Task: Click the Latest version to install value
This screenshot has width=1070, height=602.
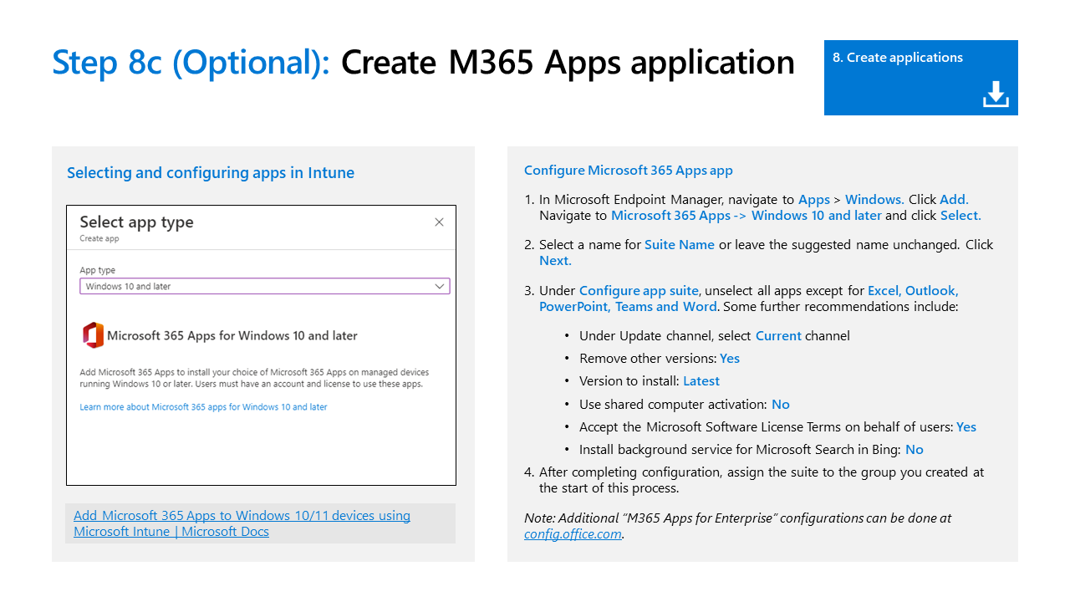Action: pos(701,381)
